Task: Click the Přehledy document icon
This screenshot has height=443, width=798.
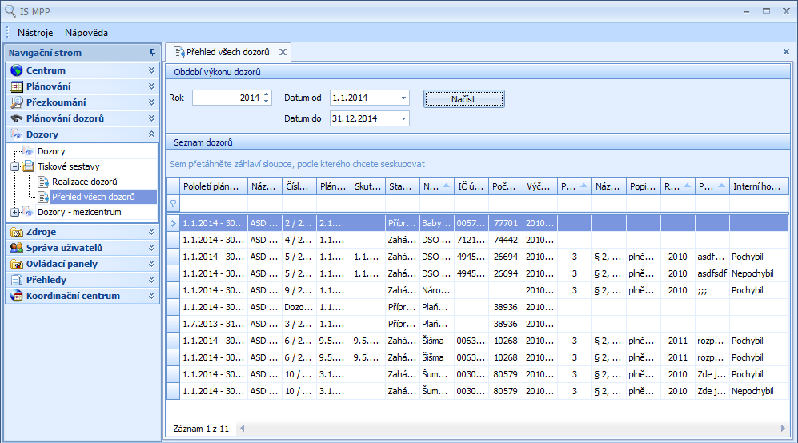Action: click(x=17, y=280)
